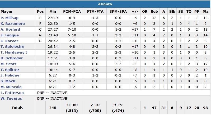Click W. Tavares player name
Viewport: 211px width, 115px height.
click(x=11, y=99)
